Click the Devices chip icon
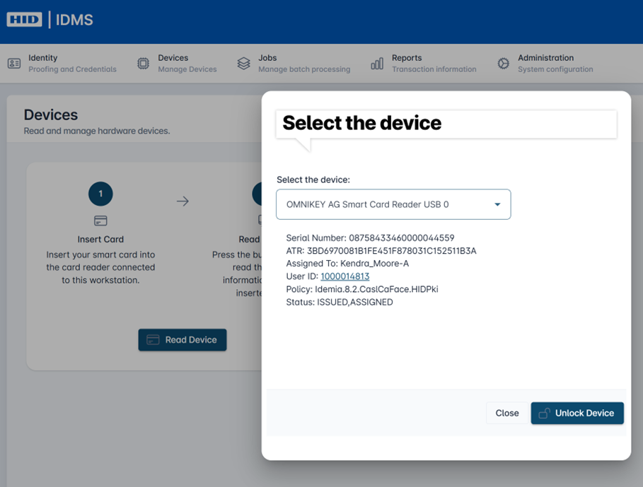 pos(143,64)
